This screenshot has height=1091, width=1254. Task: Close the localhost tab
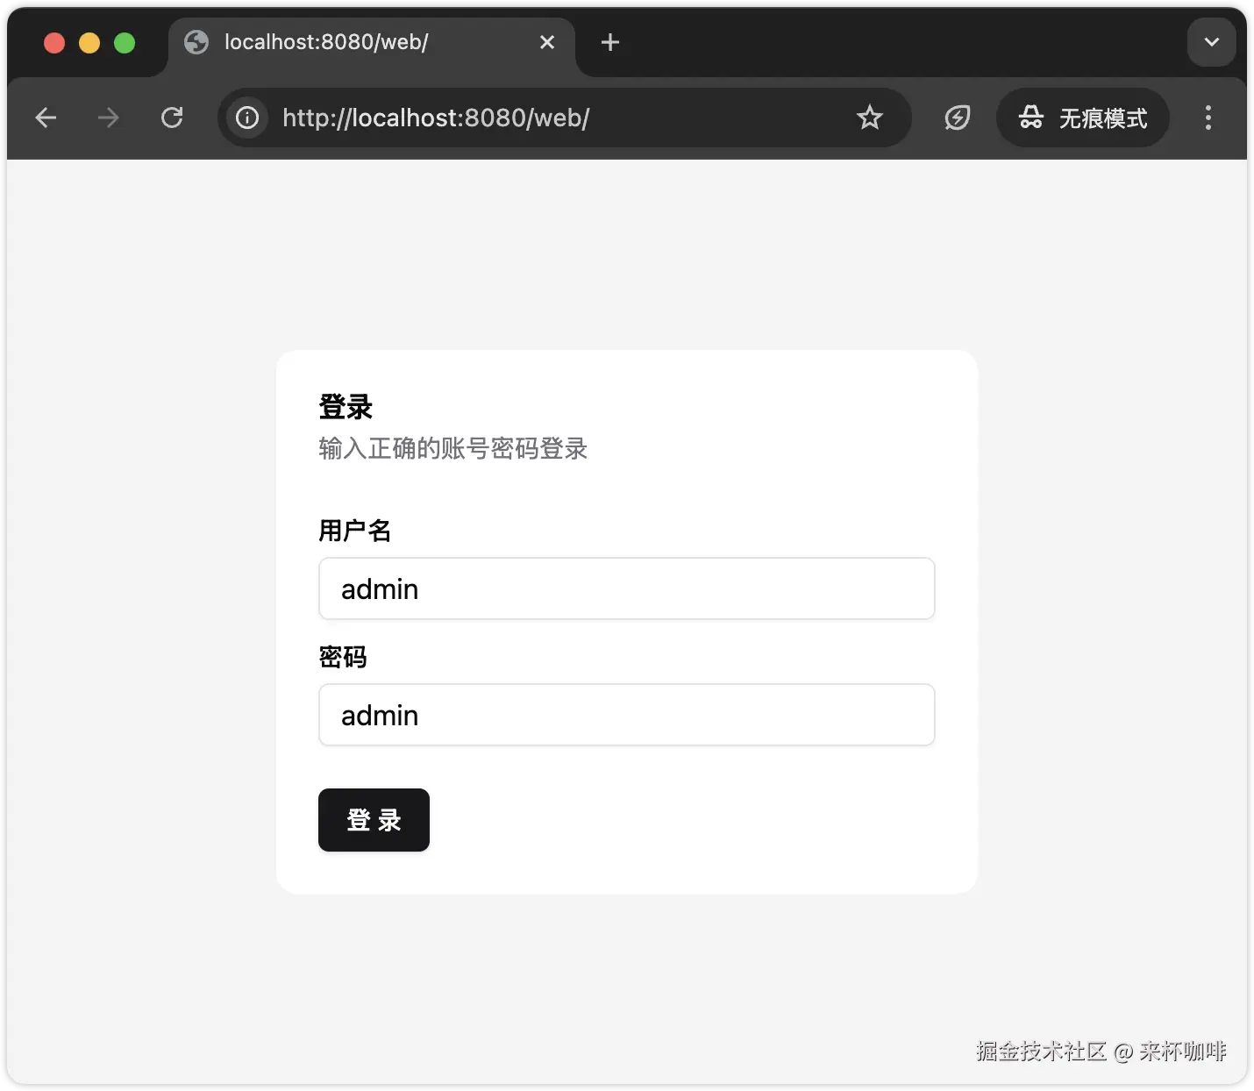pyautogui.click(x=548, y=42)
